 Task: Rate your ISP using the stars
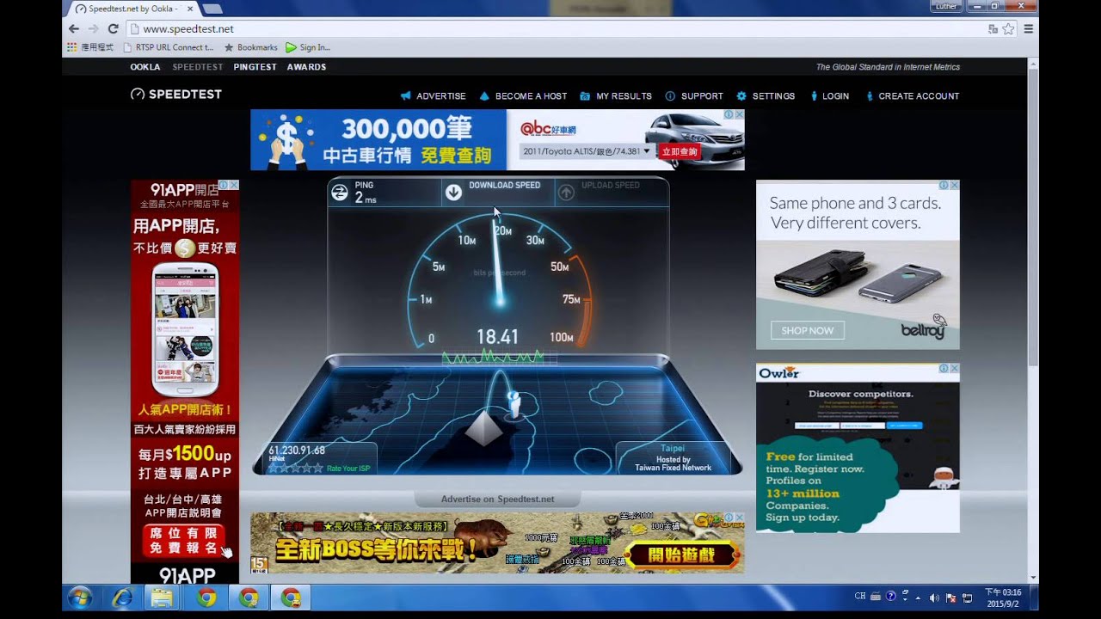coord(296,469)
